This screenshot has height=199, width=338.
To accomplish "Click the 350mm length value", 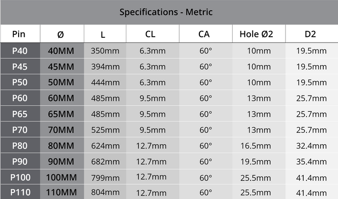I will [x=105, y=51].
